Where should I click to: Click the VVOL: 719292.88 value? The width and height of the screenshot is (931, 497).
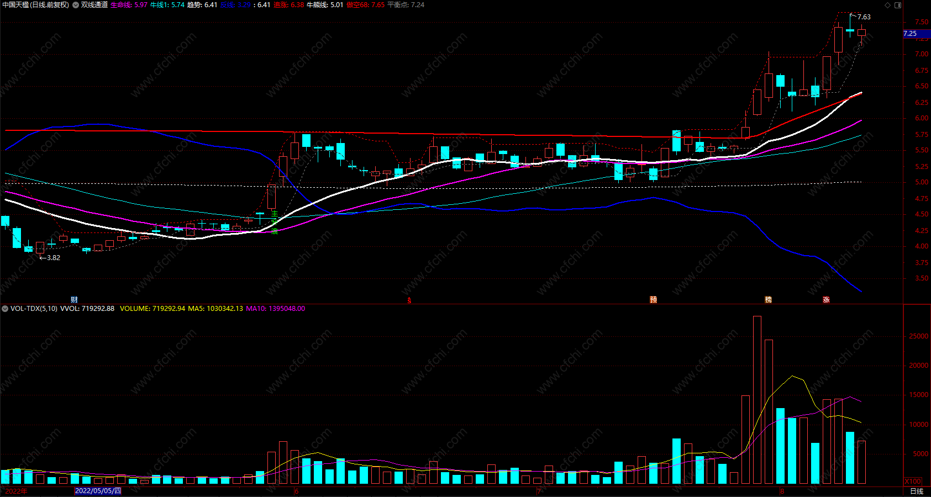point(87,309)
